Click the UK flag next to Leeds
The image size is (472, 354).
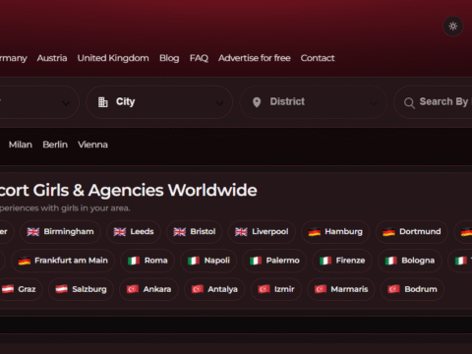pyautogui.click(x=120, y=232)
